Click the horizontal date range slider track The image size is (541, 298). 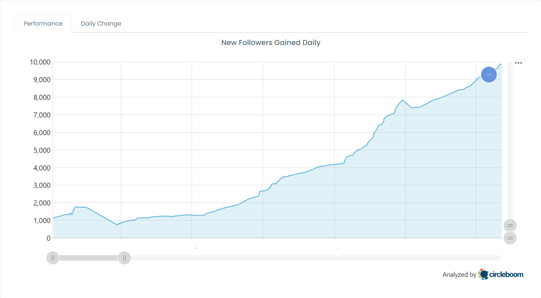[x=288, y=258]
